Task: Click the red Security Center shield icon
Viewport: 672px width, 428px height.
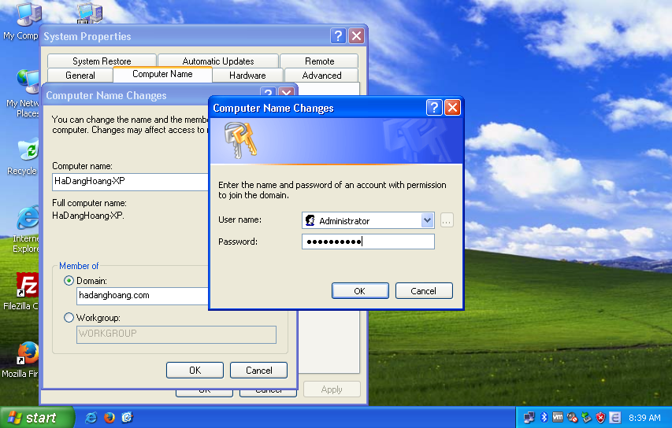Action: click(x=600, y=417)
